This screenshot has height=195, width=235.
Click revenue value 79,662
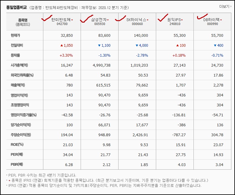[x=142, y=85]
